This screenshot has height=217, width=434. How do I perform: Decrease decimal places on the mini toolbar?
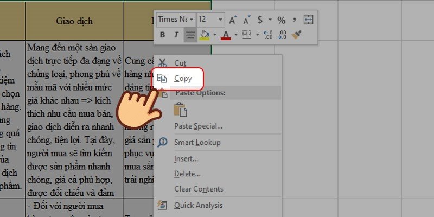coord(282,35)
